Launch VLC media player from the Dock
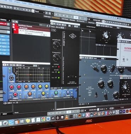The height and width of the screenshot is (134, 131). point(67,117)
